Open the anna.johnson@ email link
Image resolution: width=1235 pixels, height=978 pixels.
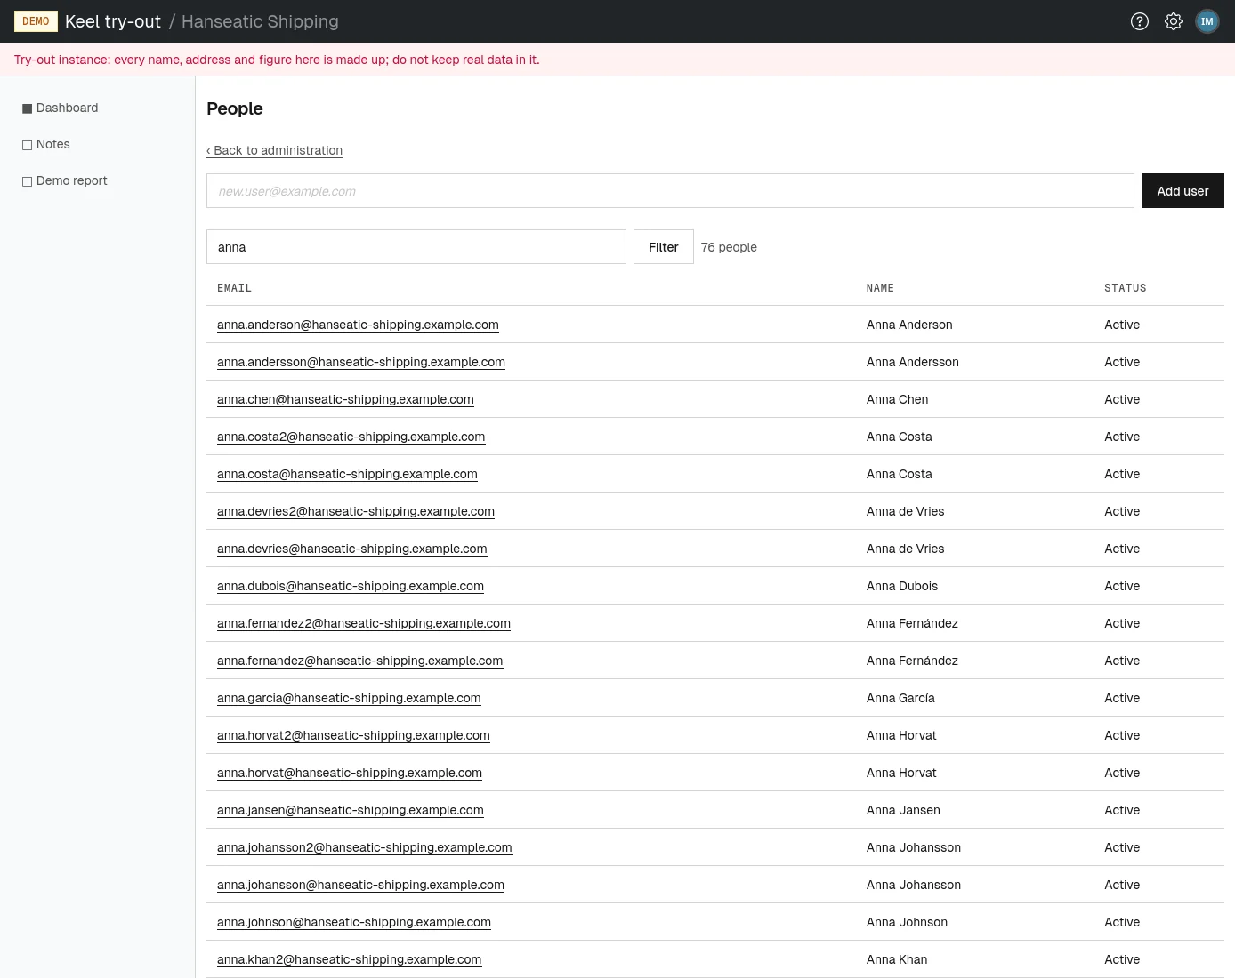[354, 922]
